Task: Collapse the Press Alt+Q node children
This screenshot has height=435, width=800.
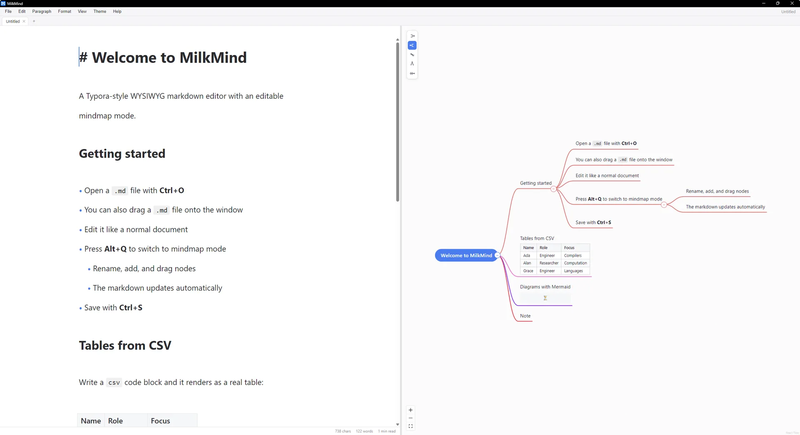Action: 664,205
